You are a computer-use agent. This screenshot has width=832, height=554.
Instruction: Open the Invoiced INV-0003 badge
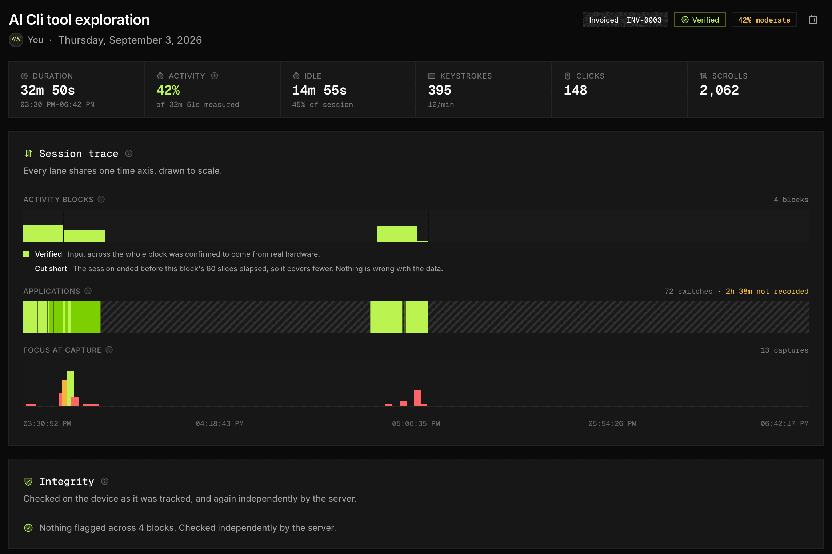coord(625,20)
